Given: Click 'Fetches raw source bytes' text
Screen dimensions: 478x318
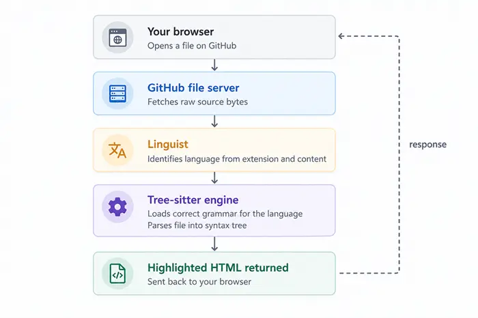Looking at the screenshot, I should click(x=197, y=102).
